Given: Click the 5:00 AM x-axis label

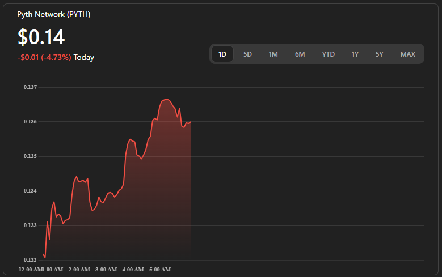Looking at the screenshot, I should tap(160, 270).
